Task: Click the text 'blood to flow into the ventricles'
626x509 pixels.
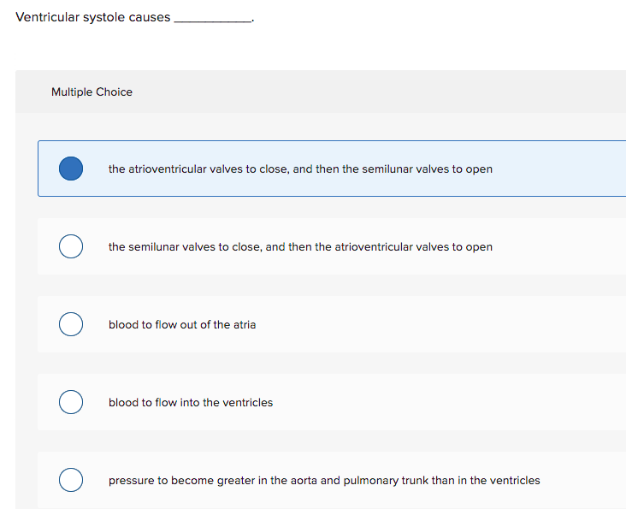Action: coord(191,402)
